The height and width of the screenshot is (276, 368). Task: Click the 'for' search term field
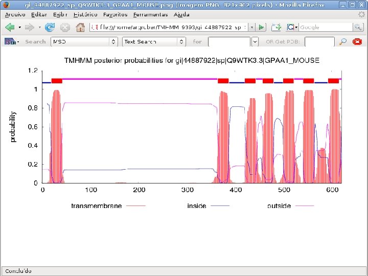[229, 42]
